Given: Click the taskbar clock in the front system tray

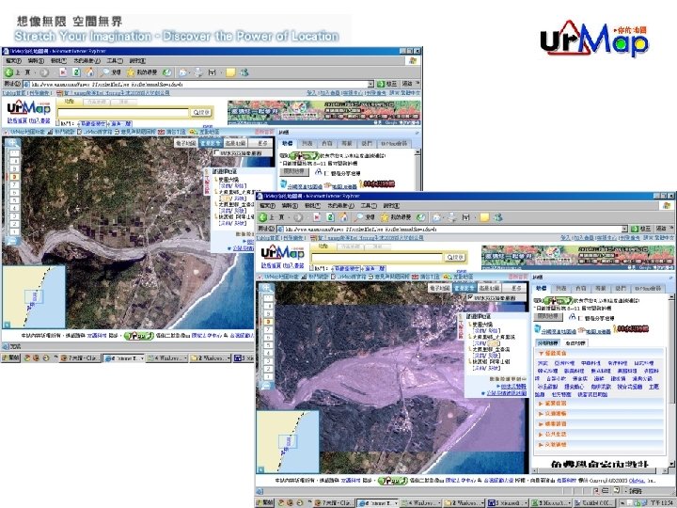Looking at the screenshot, I should [661, 503].
